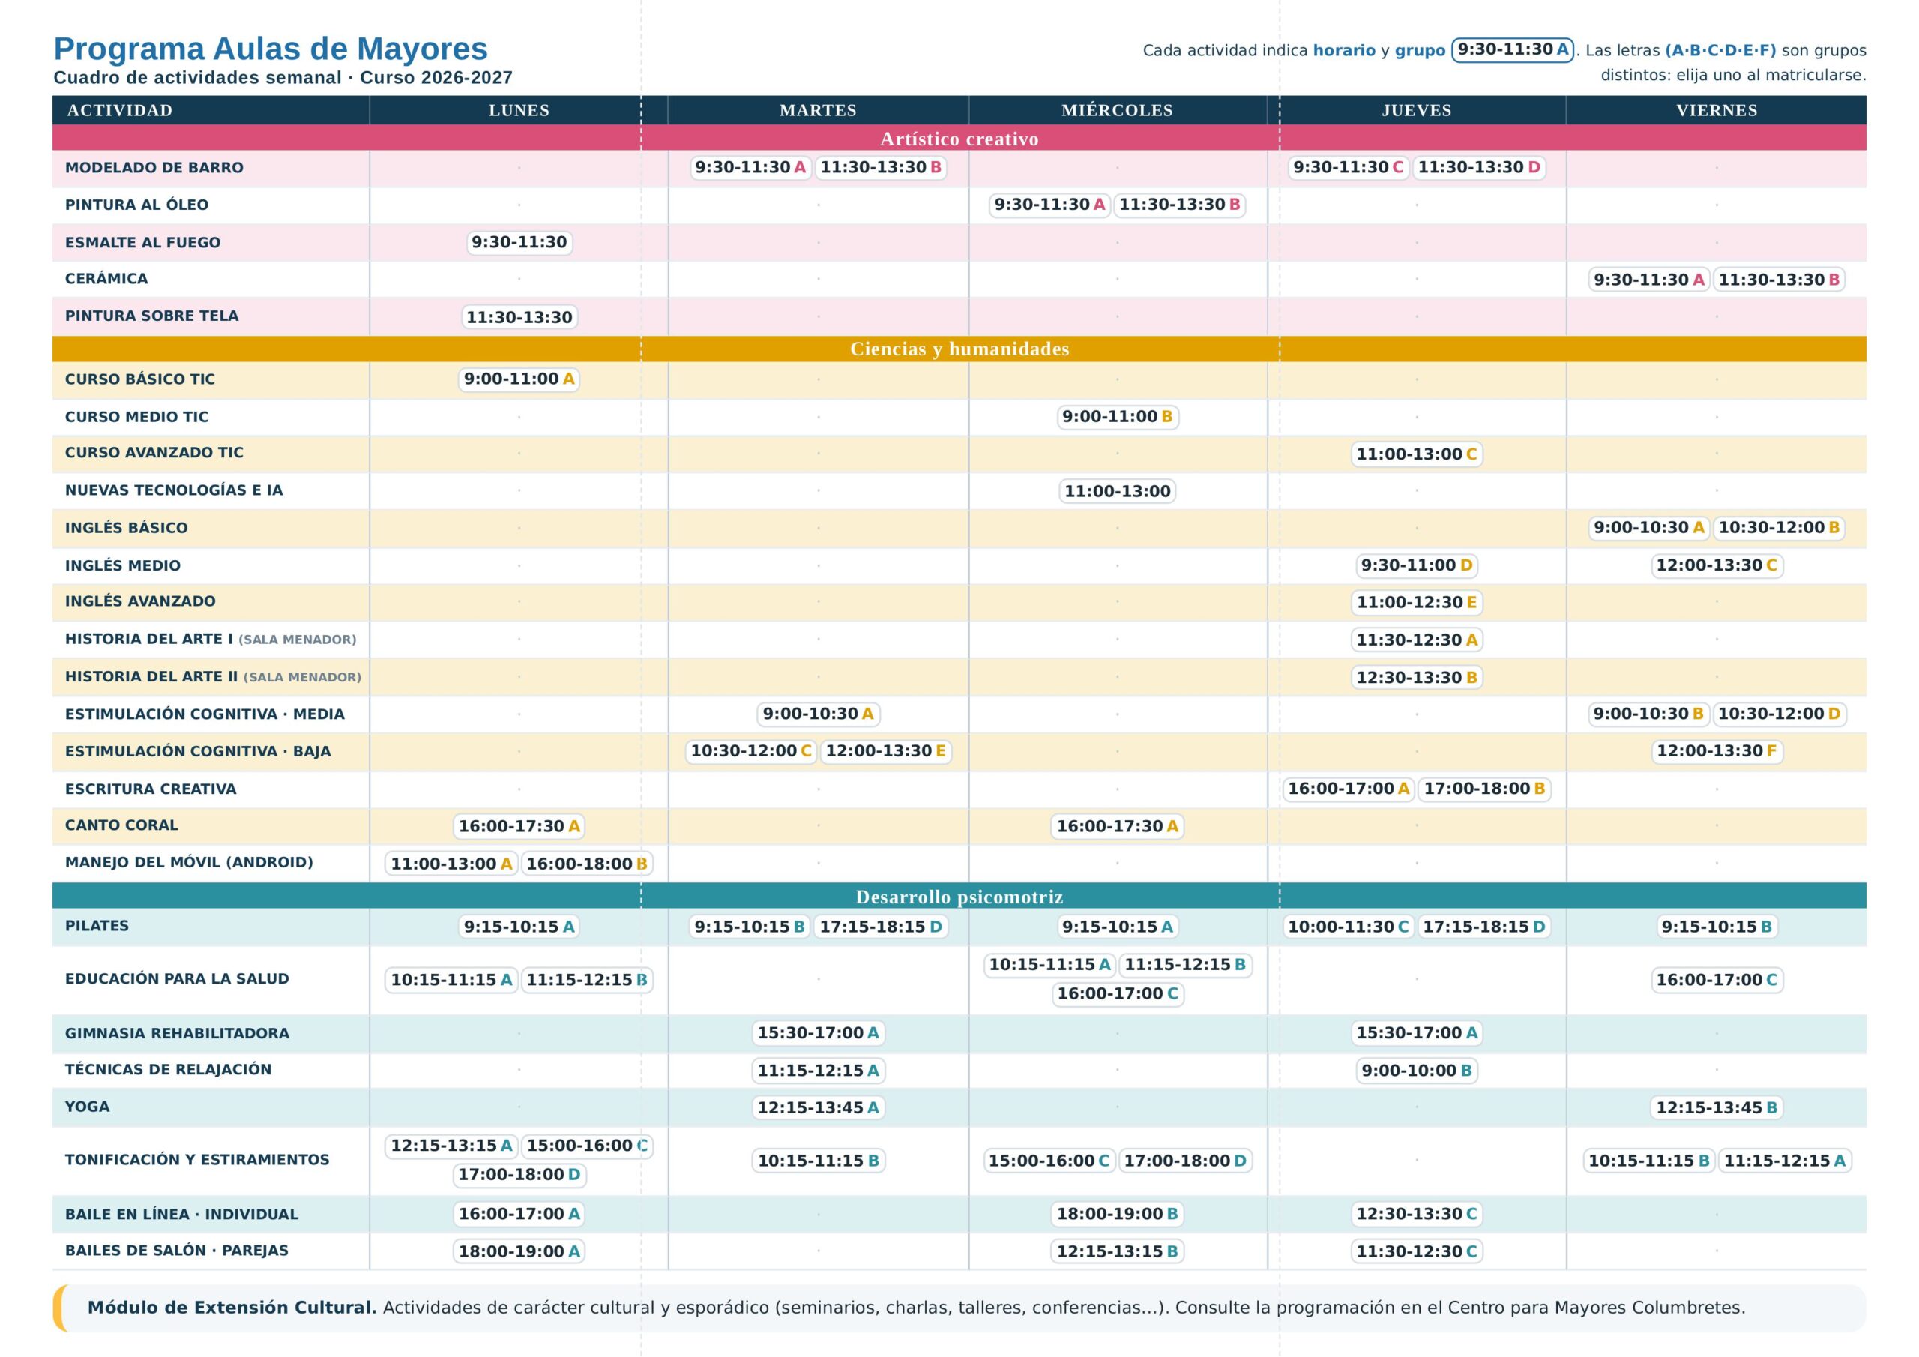Select Técnicas de Relajación 9:00-10:00 B

[1417, 1070]
